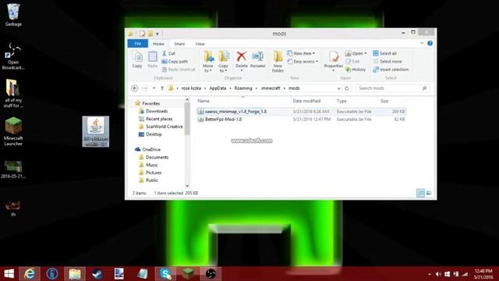Open Properties of selected file
This screenshot has width=499, height=281.
pyautogui.click(x=333, y=60)
